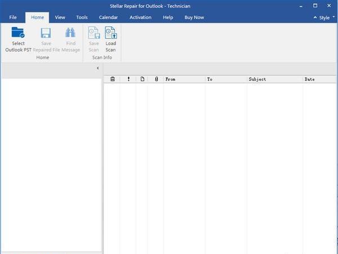Viewport: 338px width, 254px height.
Task: Open the Tools ribbon tab
Action: [x=82, y=17]
